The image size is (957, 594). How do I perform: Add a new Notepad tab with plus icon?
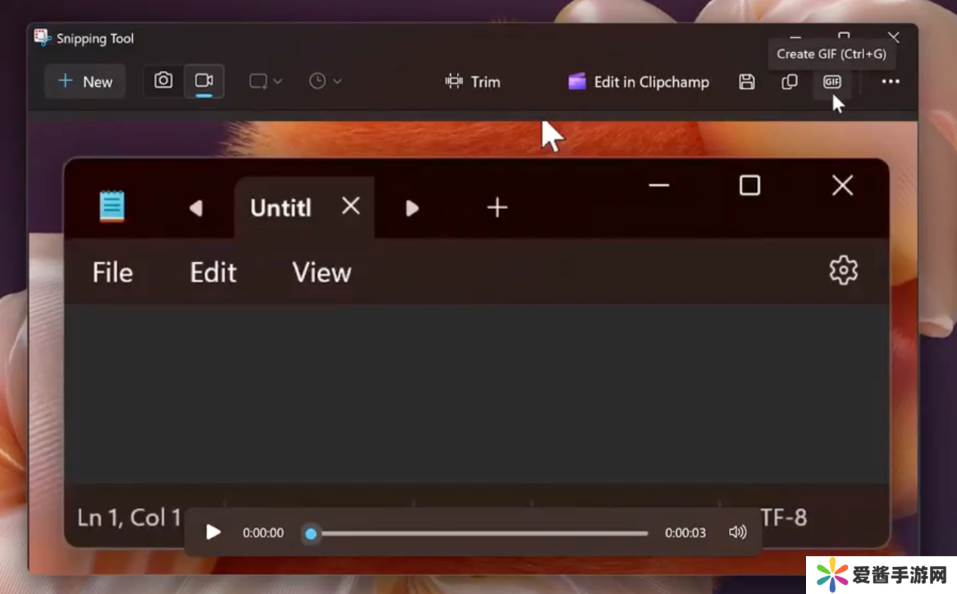pyautogui.click(x=497, y=208)
